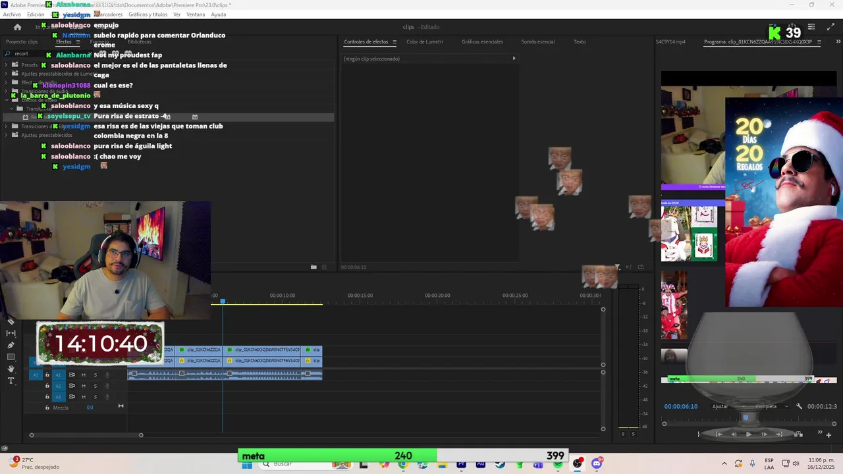Show overflow panels chevron beside Programa tab
This screenshot has height=474, width=843.
coord(838,41)
